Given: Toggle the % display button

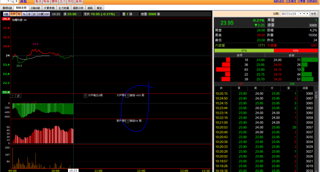Looking at the screenshot, I should (x=24, y=14).
